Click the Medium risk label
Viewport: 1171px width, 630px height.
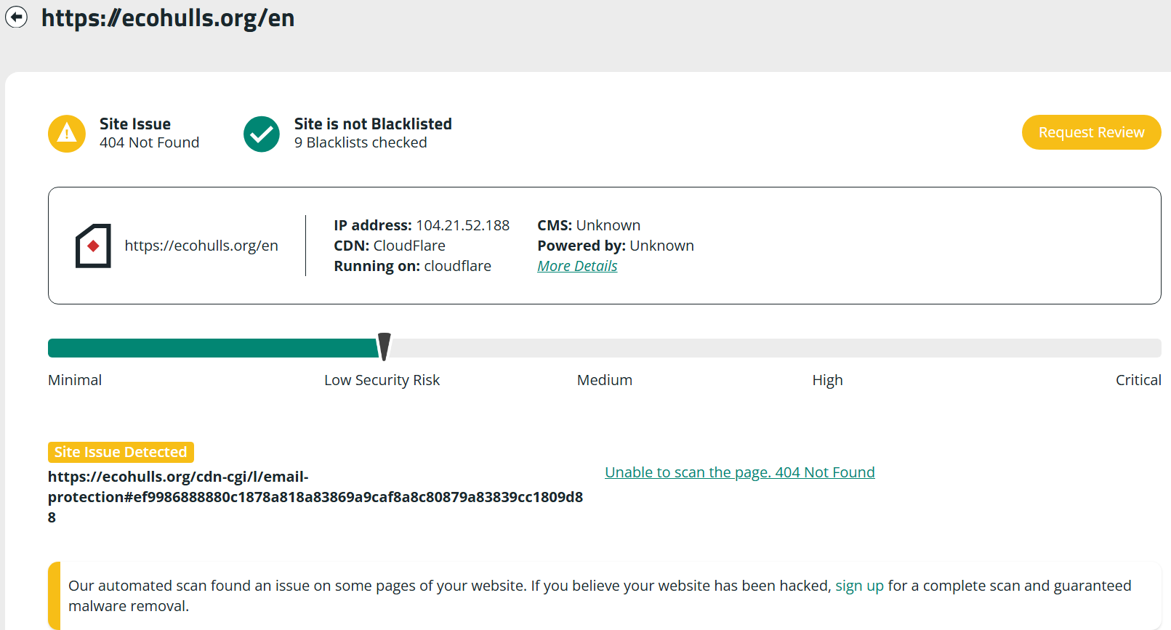click(x=605, y=380)
